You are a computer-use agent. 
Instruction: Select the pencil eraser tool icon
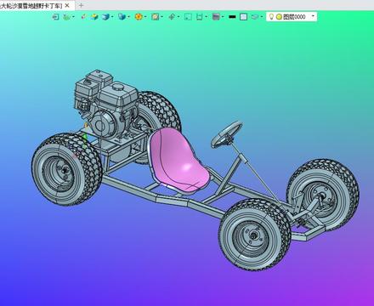pos(83,17)
